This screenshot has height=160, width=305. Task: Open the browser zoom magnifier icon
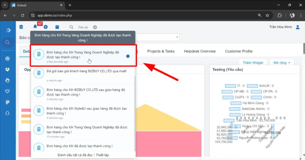259,15
